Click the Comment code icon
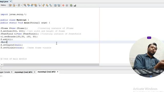Viewport: 164px width, 92px height. [71, 5]
